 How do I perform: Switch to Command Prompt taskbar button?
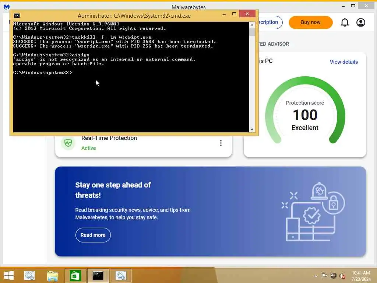(98, 276)
